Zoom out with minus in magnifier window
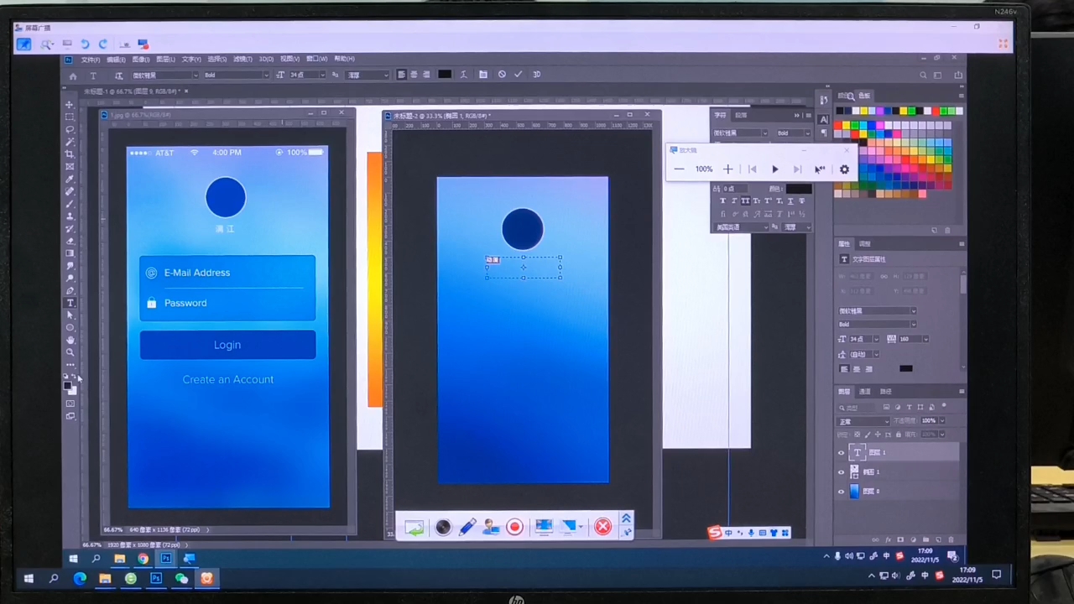The image size is (1074, 604). click(679, 169)
